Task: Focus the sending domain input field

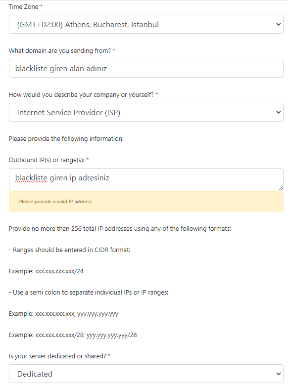Action: click(x=146, y=68)
